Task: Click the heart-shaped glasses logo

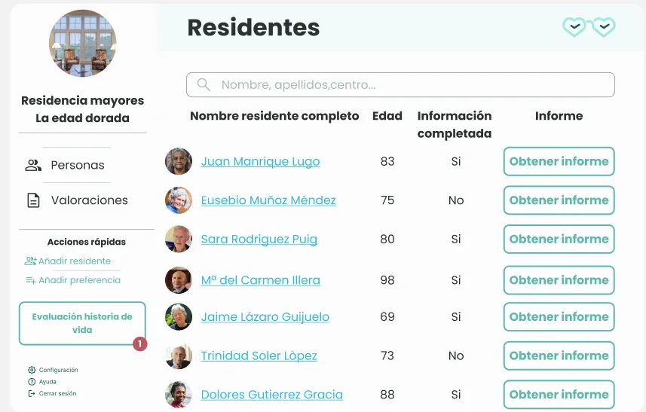Action: click(589, 27)
